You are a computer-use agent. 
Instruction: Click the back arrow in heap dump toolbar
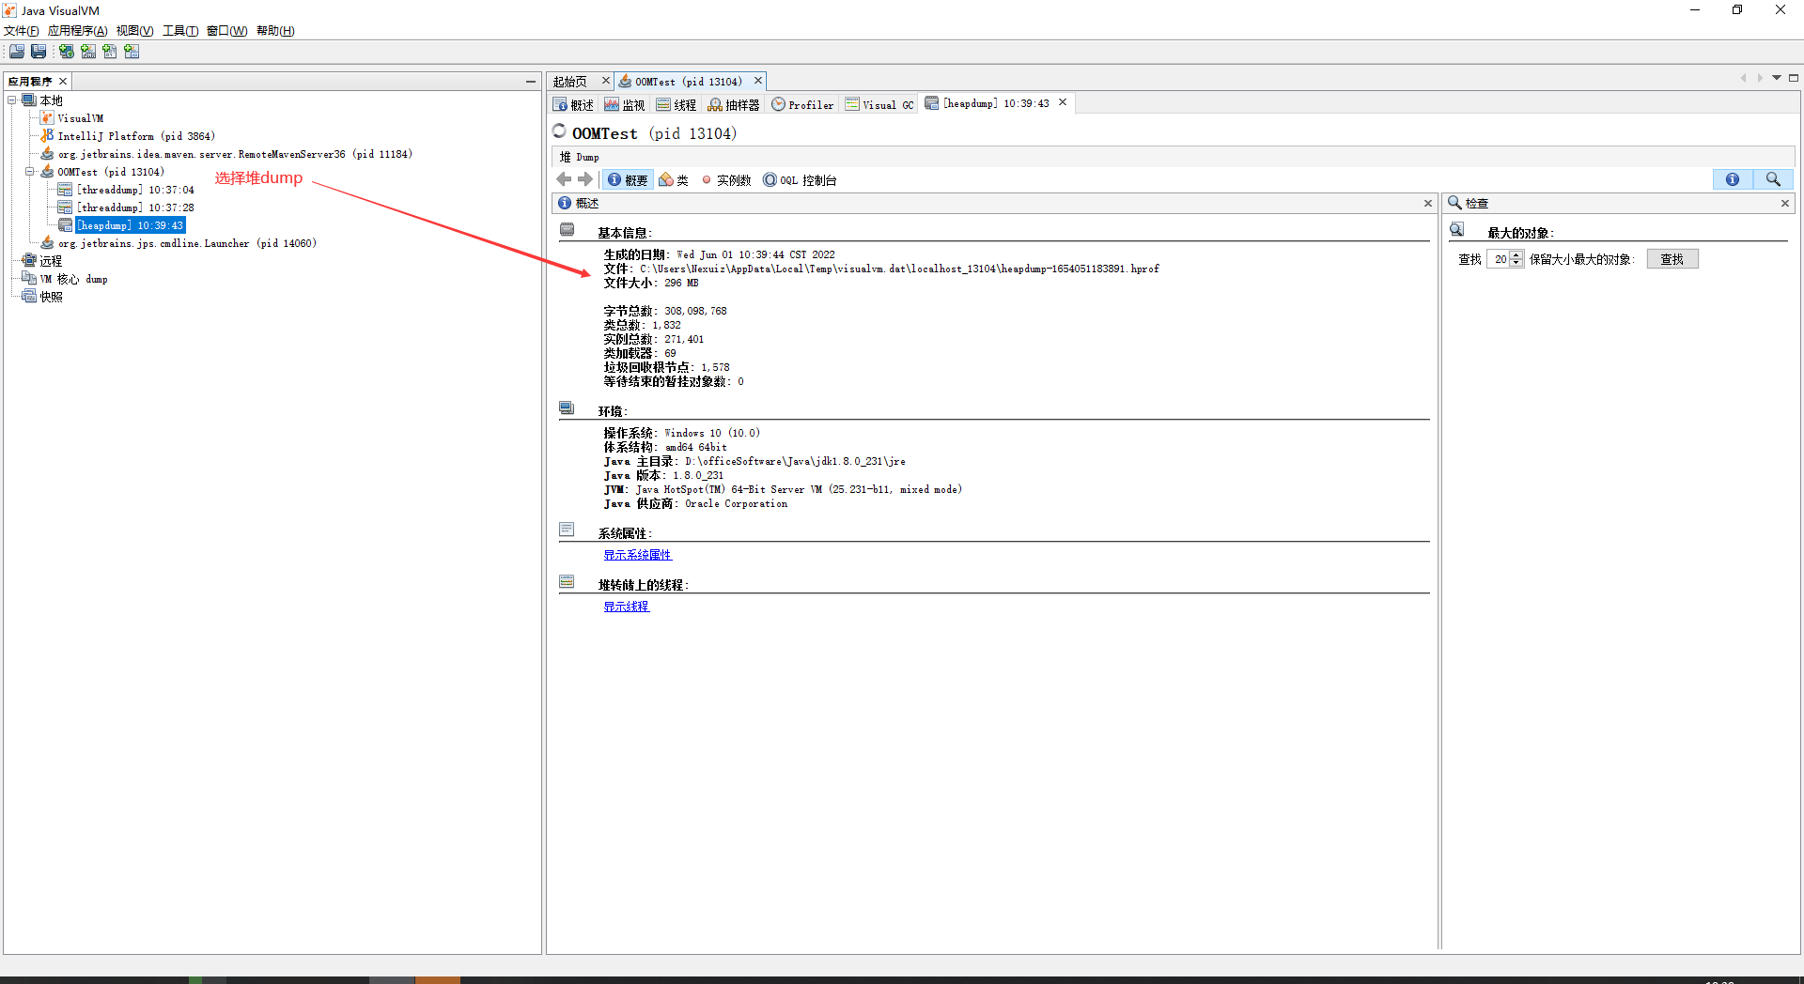(564, 179)
